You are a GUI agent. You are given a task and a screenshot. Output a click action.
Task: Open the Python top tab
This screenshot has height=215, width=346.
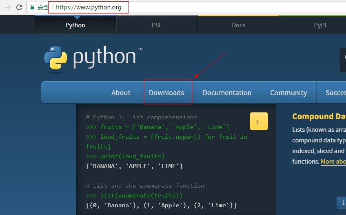tap(75, 25)
